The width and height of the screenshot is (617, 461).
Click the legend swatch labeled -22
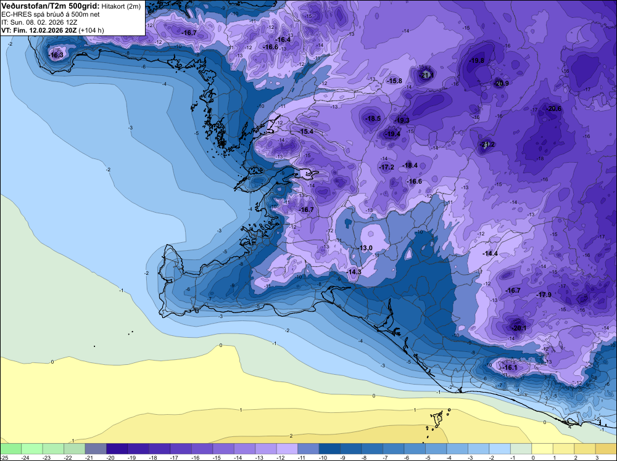click(x=75, y=449)
